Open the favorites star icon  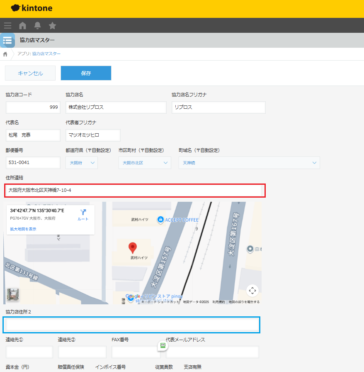(52, 25)
